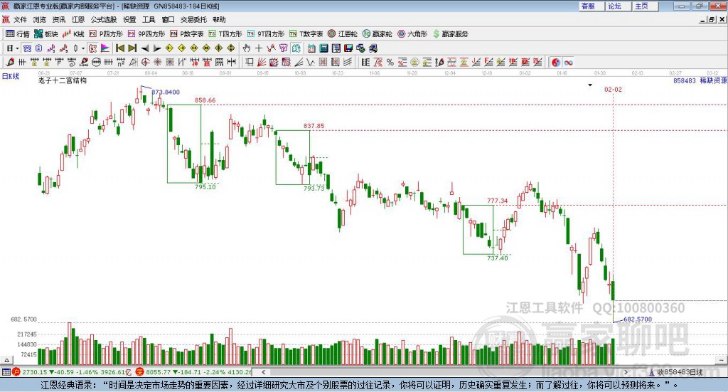Viewport: 728px width, 392px height.
Task: Select the n² number-square tool
Action: coord(121,62)
